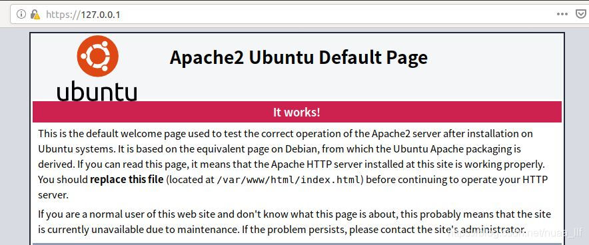Open the site information icon

(21, 14)
